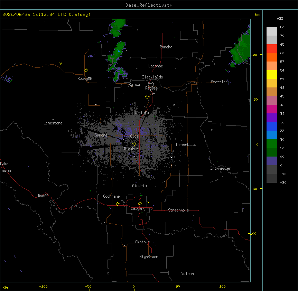298x291 pixels.
Task: Select the RedDeer city label
Action: [152, 88]
